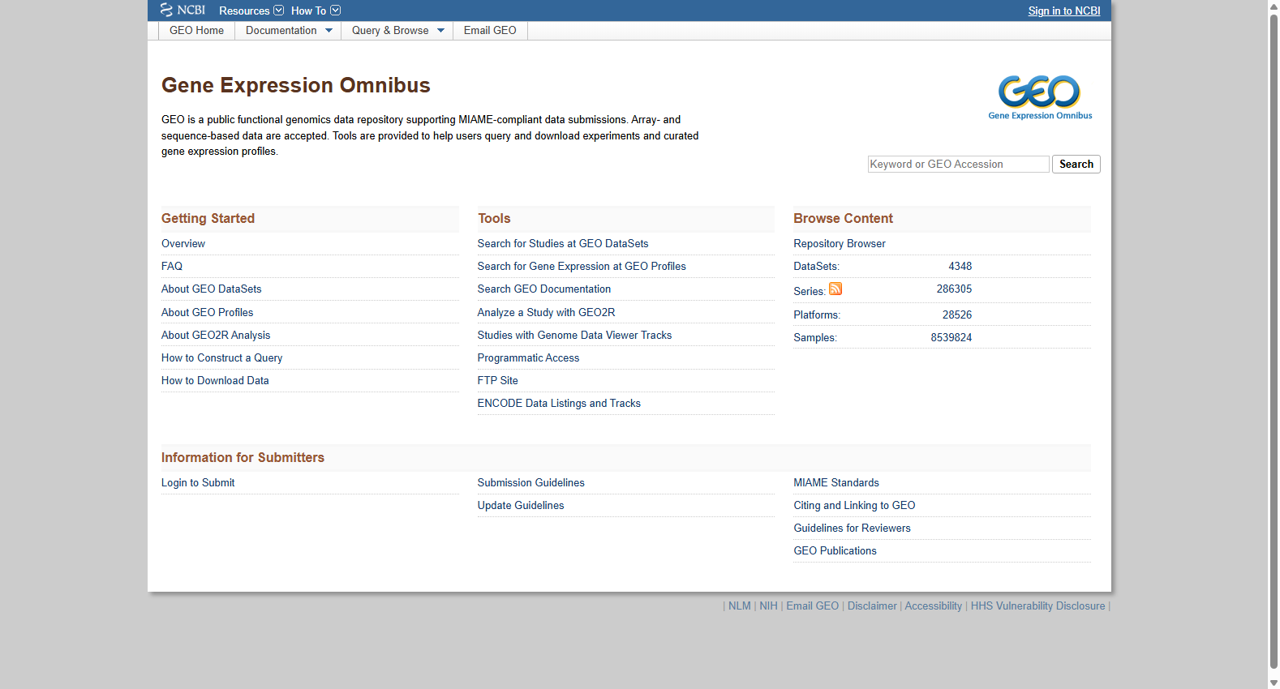Open About GEO Profiles
This screenshot has width=1280, height=689.
tap(207, 312)
